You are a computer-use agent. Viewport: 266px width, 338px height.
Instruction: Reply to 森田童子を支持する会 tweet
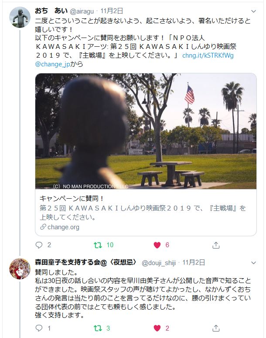pos(39,328)
